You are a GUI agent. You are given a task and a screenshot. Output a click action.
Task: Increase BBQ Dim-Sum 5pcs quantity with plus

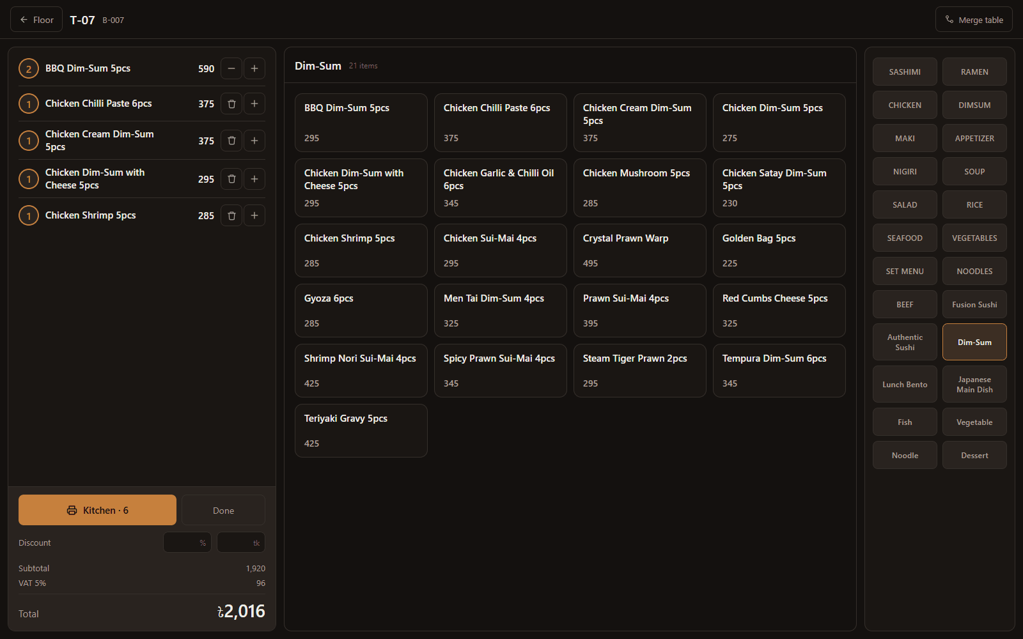254,68
